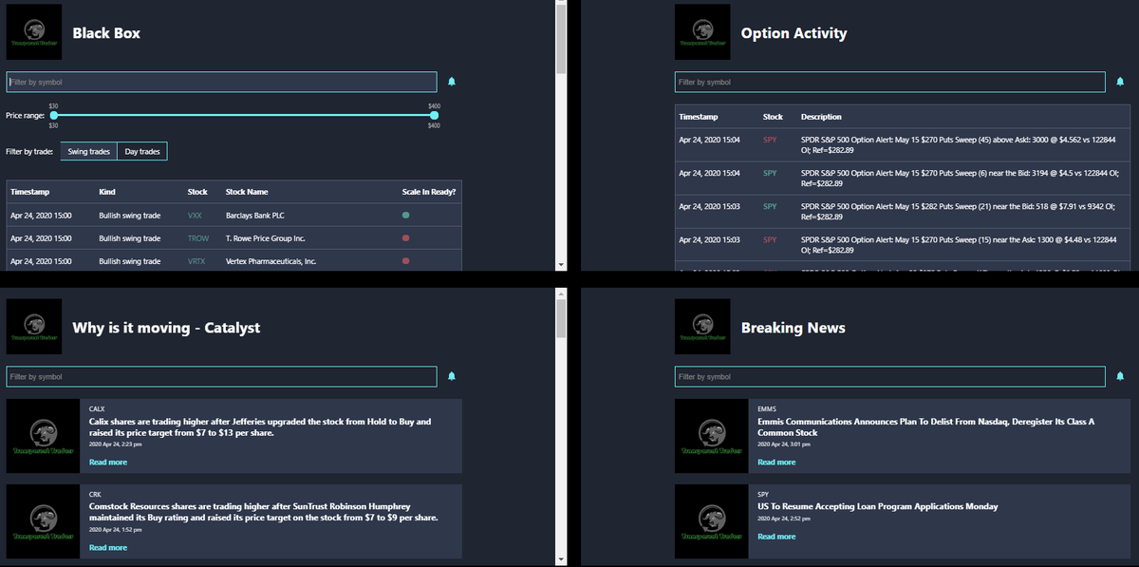Click the Scale In Ready column header
The image size is (1139, 567).
click(x=429, y=192)
